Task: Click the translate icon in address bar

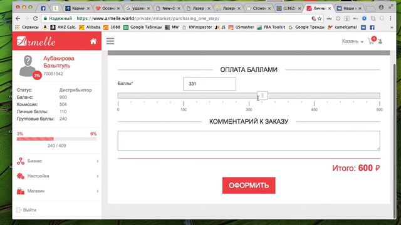Action: click(x=313, y=18)
